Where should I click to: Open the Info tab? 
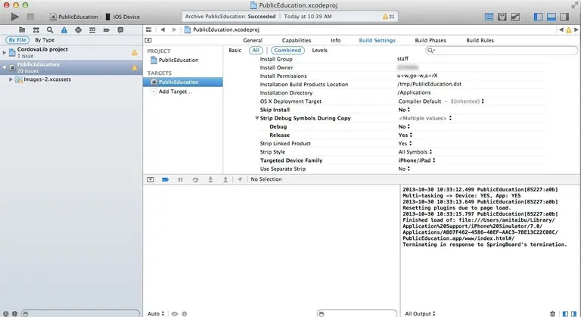coord(336,40)
